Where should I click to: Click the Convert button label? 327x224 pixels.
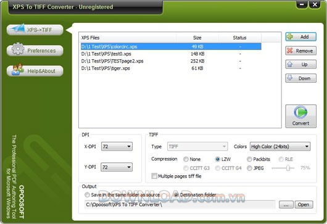[300, 123]
